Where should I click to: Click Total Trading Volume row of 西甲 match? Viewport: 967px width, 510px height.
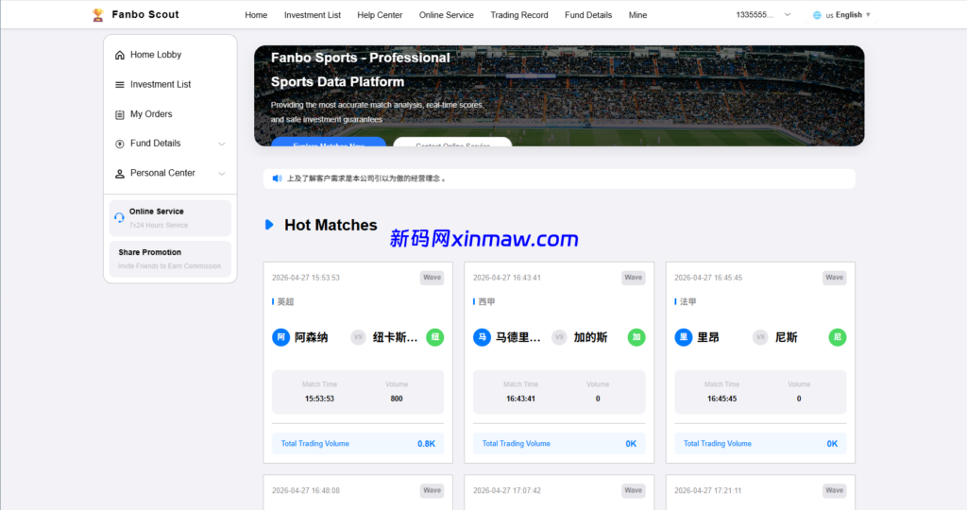559,443
